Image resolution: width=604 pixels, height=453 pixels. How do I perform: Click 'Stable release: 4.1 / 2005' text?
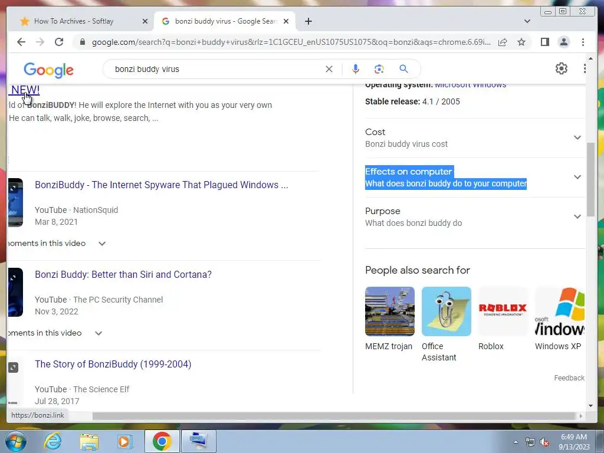(412, 101)
